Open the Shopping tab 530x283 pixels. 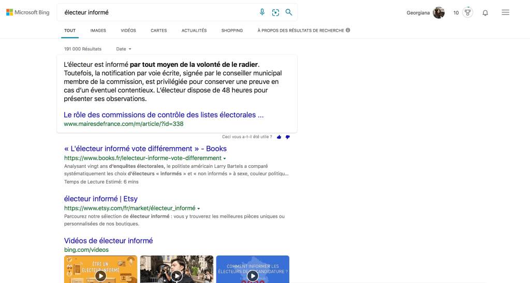coord(232,31)
